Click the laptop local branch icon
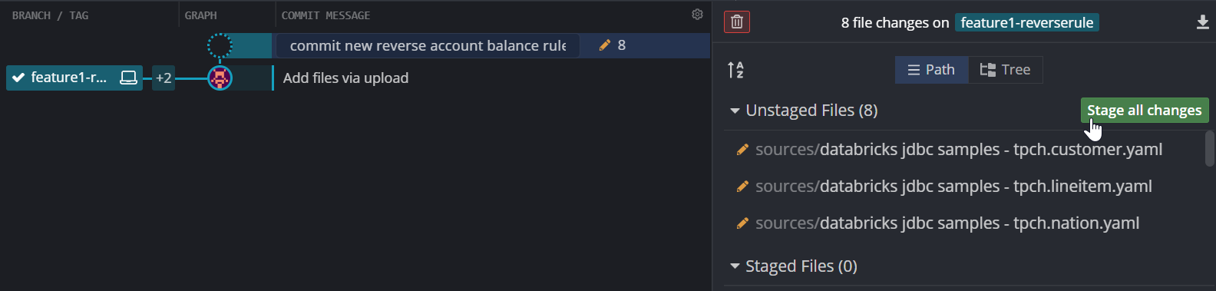Screen dimensions: 1216x291 tap(128, 78)
